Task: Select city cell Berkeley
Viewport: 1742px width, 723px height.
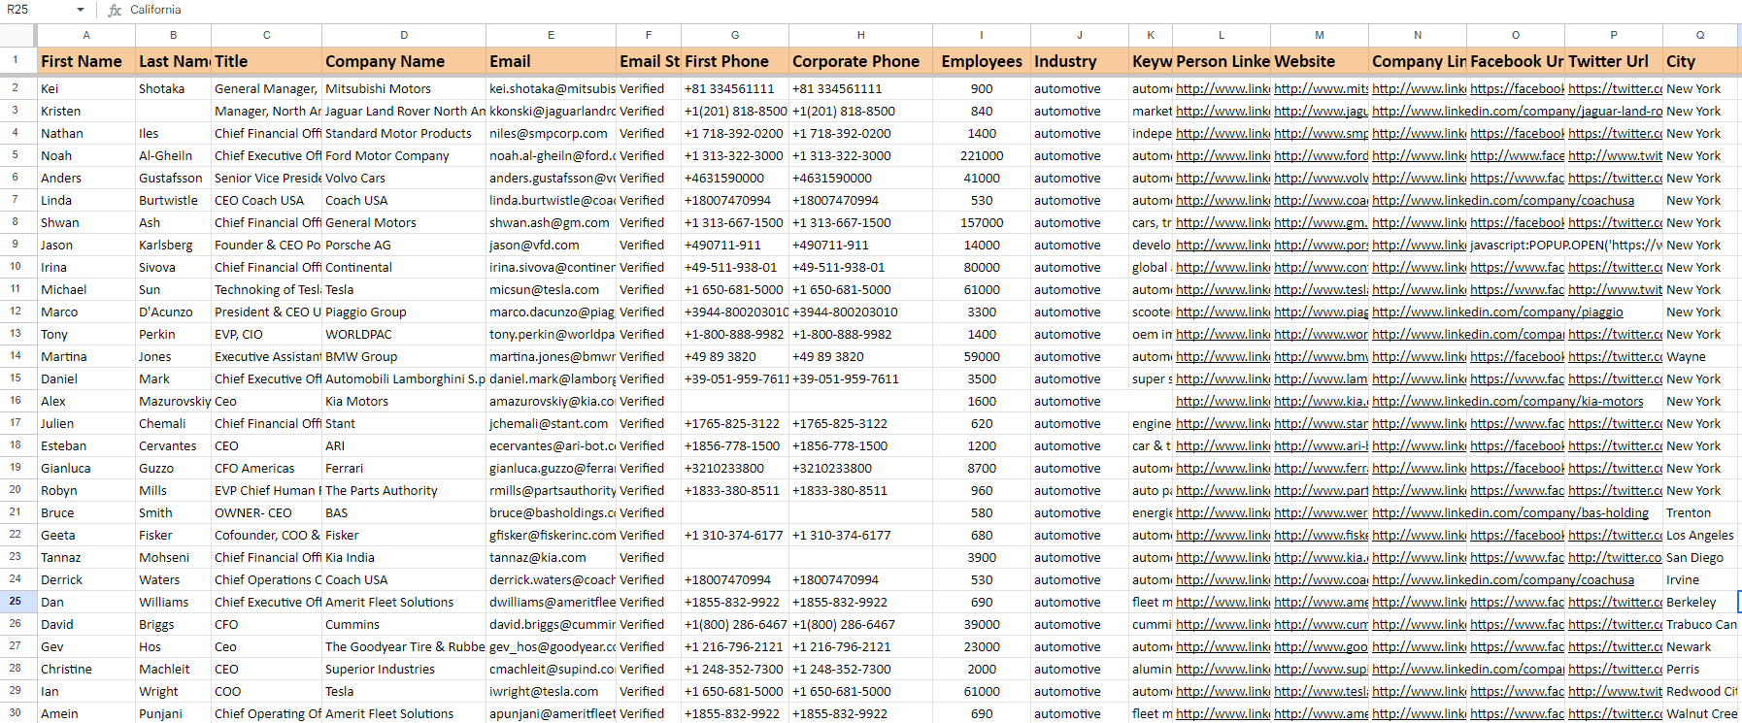Action: point(1700,602)
